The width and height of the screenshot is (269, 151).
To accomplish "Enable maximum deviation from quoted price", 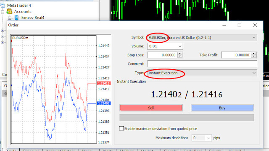I will pyautogui.click(x=121, y=129).
